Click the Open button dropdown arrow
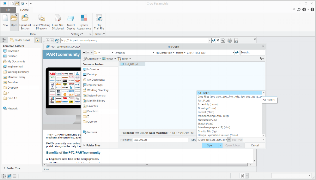The height and width of the screenshot is (180, 316). (x=220, y=145)
